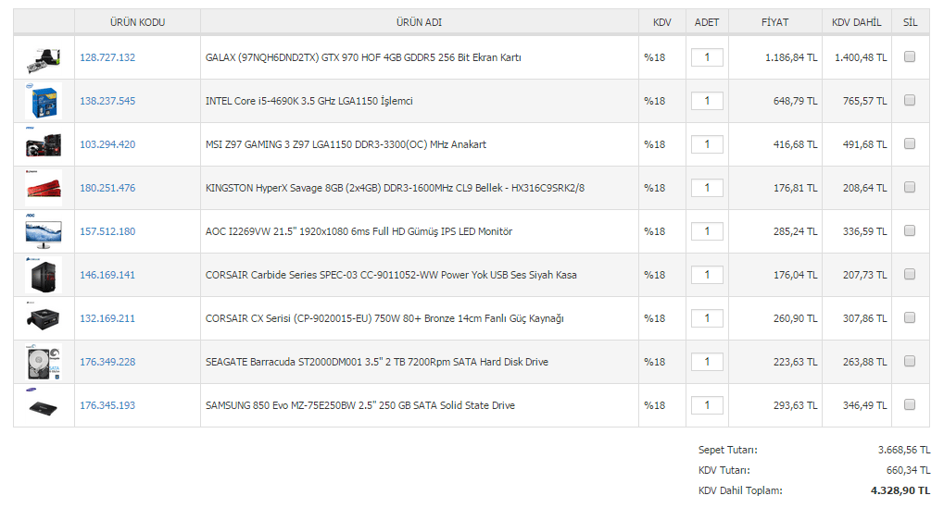Check the delete box for AOC monitor row
The width and height of the screenshot is (944, 508).
910,230
